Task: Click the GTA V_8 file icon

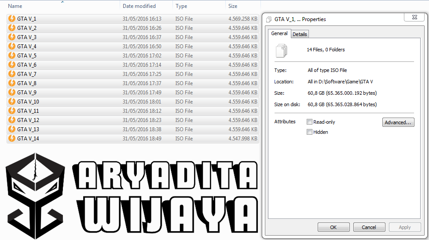Action: tap(12, 83)
